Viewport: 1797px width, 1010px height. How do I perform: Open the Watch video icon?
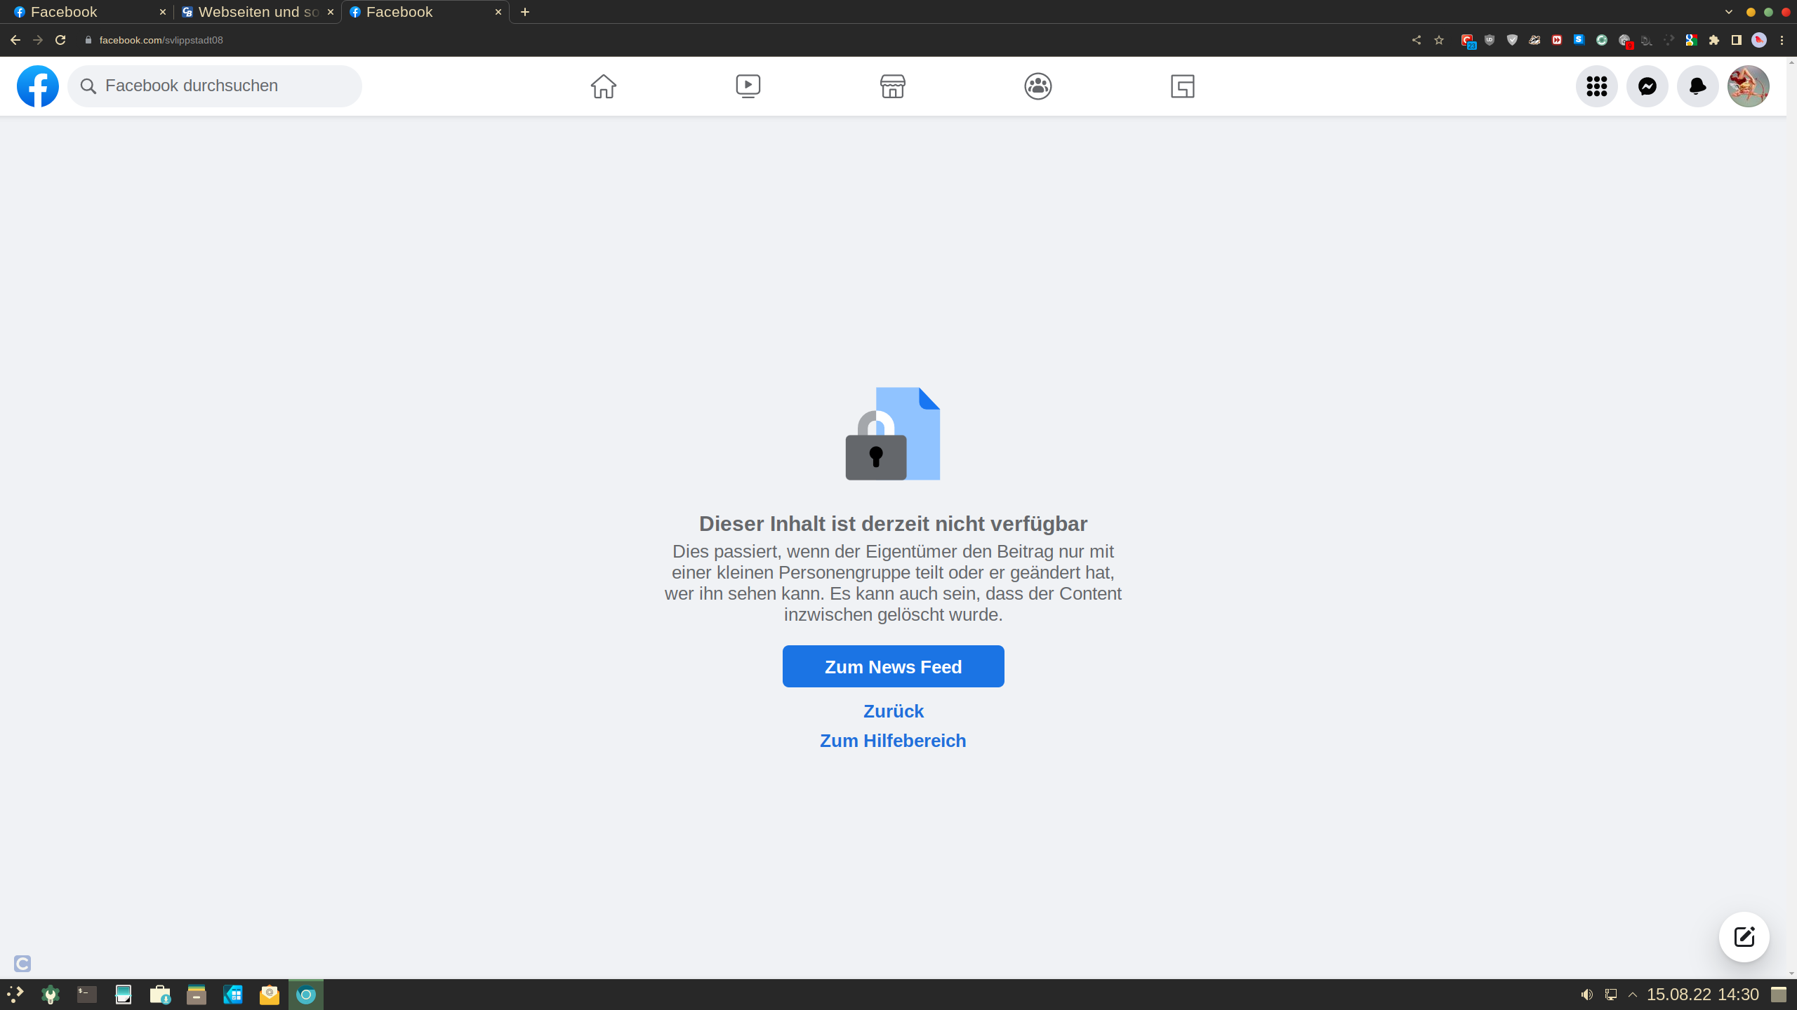[x=748, y=86]
